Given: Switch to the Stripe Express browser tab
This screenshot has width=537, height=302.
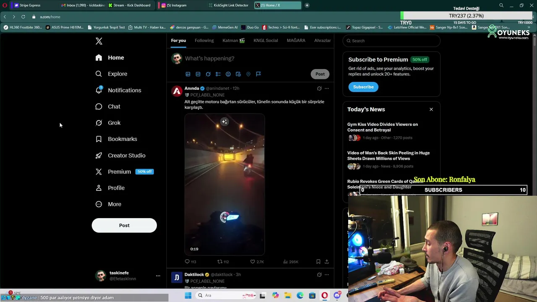Looking at the screenshot, I should point(30,5).
